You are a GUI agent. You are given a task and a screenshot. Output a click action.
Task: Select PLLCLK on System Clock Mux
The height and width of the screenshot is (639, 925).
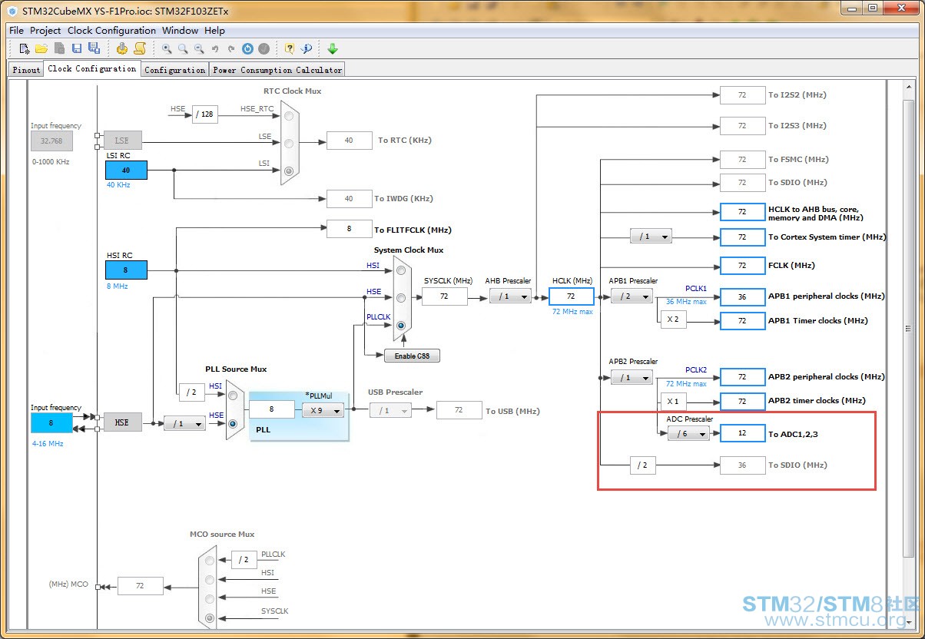tap(400, 326)
